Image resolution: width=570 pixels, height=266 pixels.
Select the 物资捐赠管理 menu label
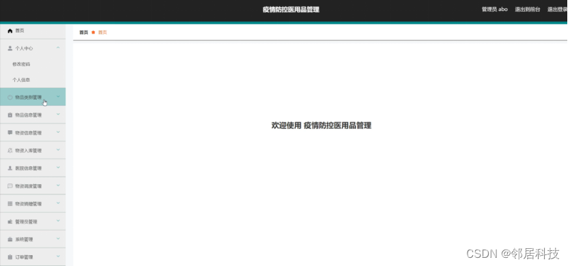(29, 204)
